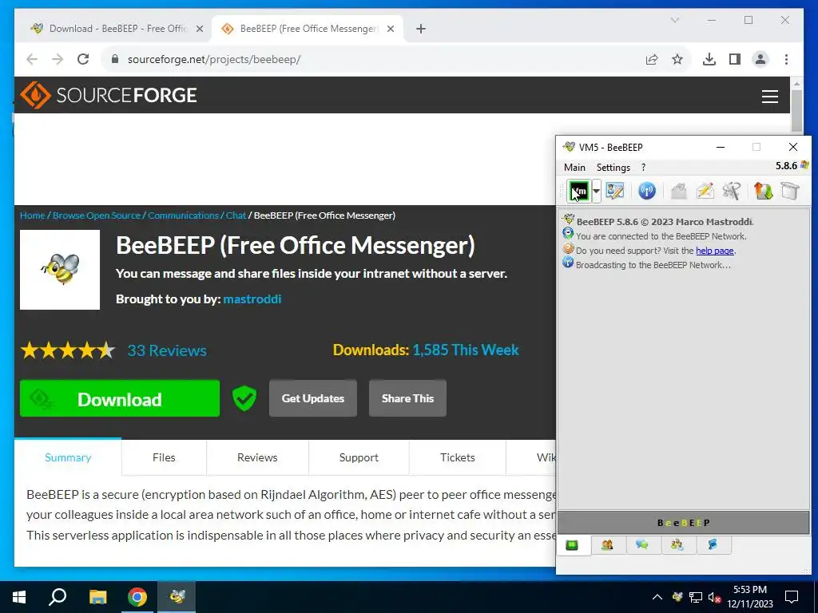Click the BeeBEEP banner bar above bottom tabs

click(684, 523)
